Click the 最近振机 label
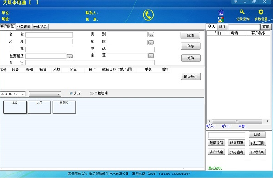 tap(215, 168)
